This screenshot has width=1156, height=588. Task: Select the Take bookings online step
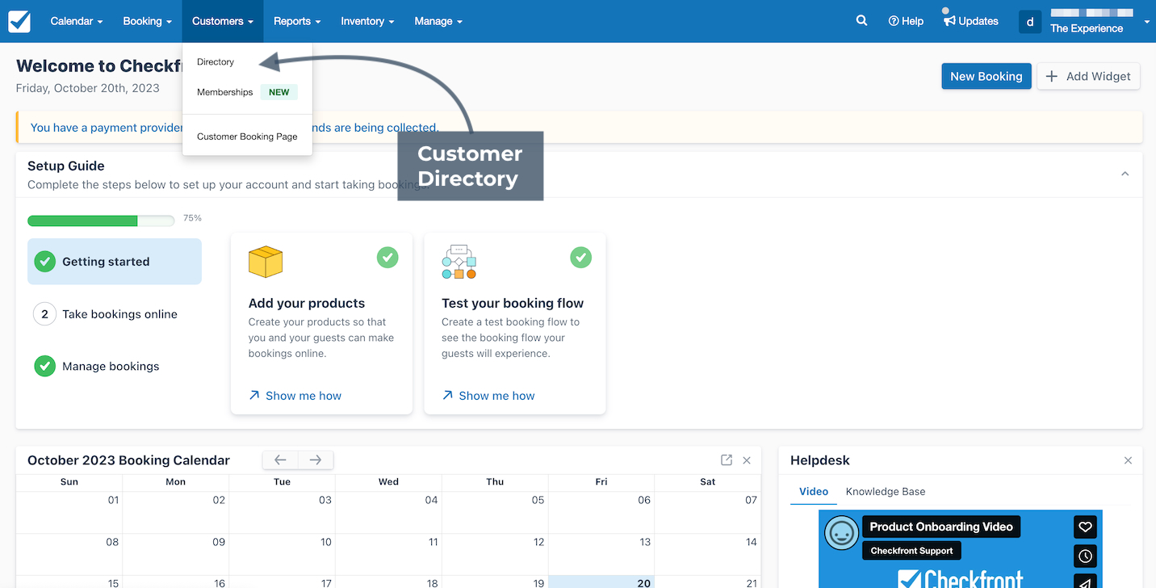(115, 314)
